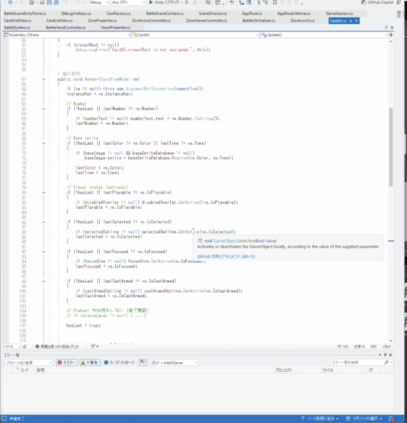
Task: Click the Save All toolbar icon
Action: pos(55,2)
